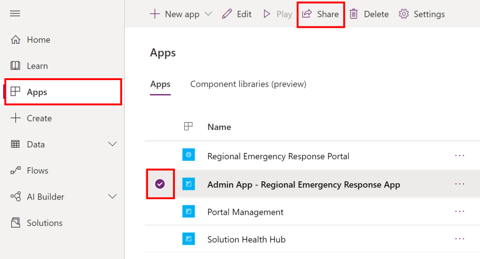Open Portal Management app
This screenshot has height=259, width=480.
pyautogui.click(x=246, y=212)
